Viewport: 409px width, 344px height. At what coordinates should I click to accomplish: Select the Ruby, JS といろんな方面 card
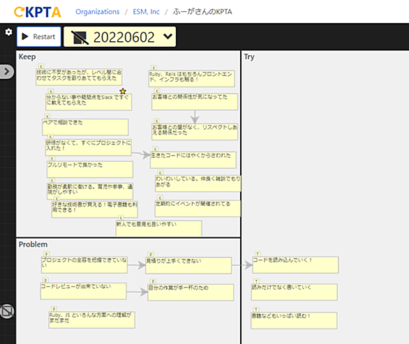(92, 320)
